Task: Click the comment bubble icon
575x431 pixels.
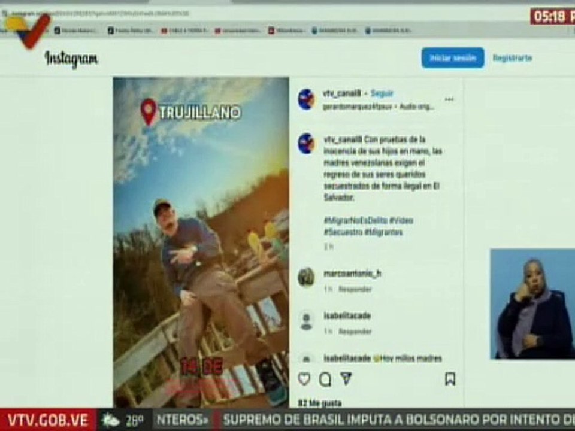Action: pyautogui.click(x=325, y=380)
